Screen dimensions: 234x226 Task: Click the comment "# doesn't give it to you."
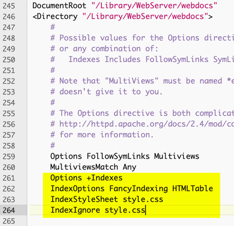pos(107,91)
